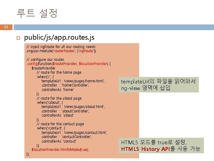Click the standalone '$routeProvider' line
Viewport: 214px width, 161px height.
(x=43, y=68)
